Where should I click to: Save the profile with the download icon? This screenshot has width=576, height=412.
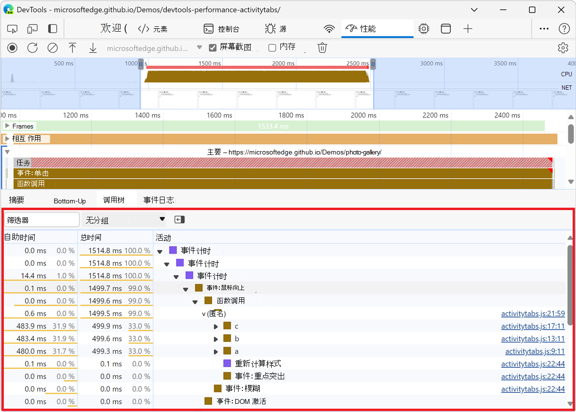click(x=93, y=47)
